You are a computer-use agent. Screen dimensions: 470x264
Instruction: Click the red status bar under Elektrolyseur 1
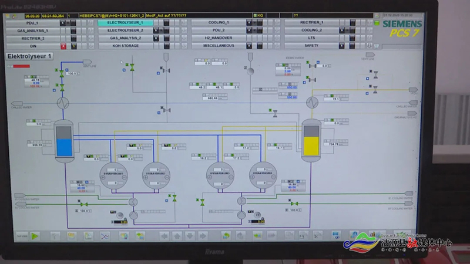18,66
